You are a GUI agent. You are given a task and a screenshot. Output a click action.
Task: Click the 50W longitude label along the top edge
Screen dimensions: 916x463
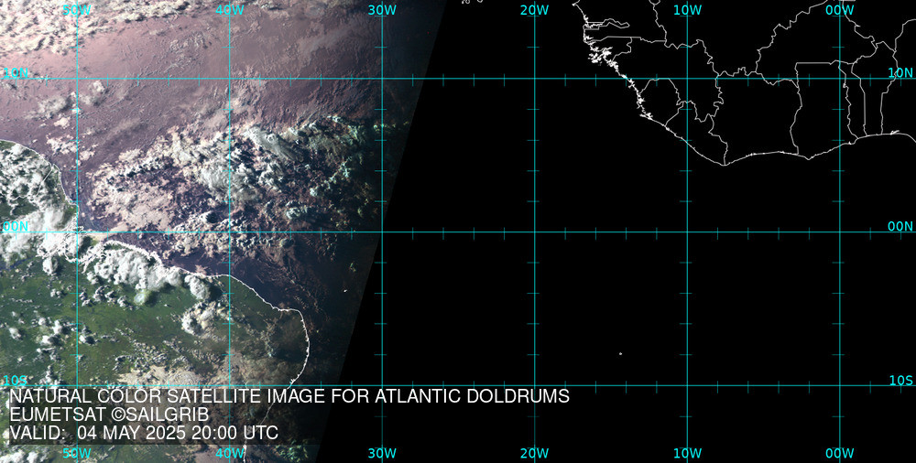point(77,10)
